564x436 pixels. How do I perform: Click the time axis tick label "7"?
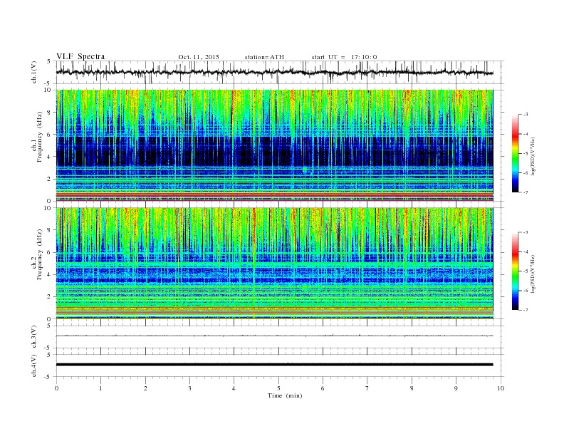(367, 388)
